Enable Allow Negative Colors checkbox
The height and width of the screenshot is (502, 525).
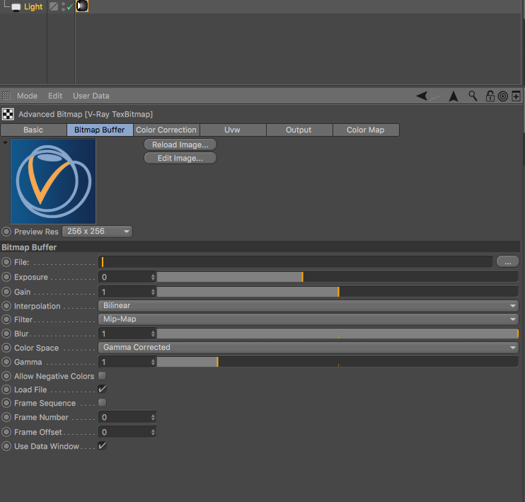point(102,376)
